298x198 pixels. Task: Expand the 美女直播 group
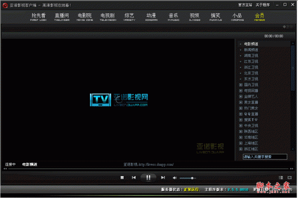[x=240, y=102]
